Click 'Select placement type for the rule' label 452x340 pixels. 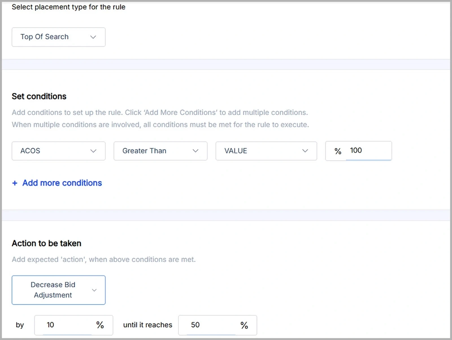coord(69,7)
